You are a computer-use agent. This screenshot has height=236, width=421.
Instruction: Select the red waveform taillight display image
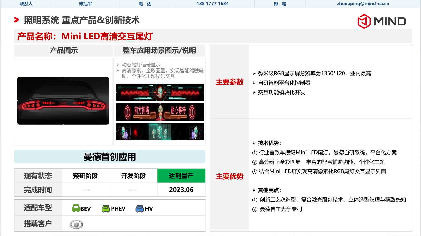[x=160, y=92]
